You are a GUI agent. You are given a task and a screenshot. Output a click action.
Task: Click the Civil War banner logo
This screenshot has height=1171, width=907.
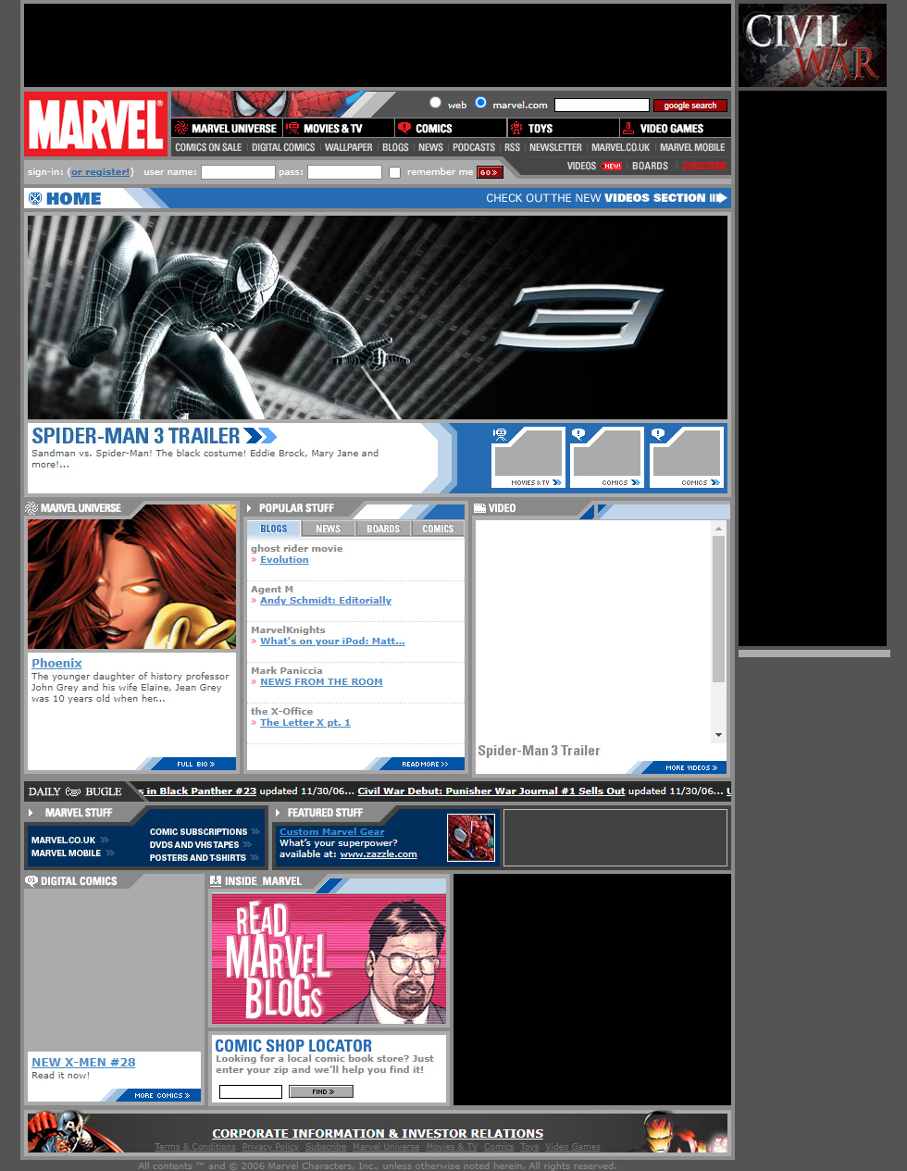pos(813,45)
